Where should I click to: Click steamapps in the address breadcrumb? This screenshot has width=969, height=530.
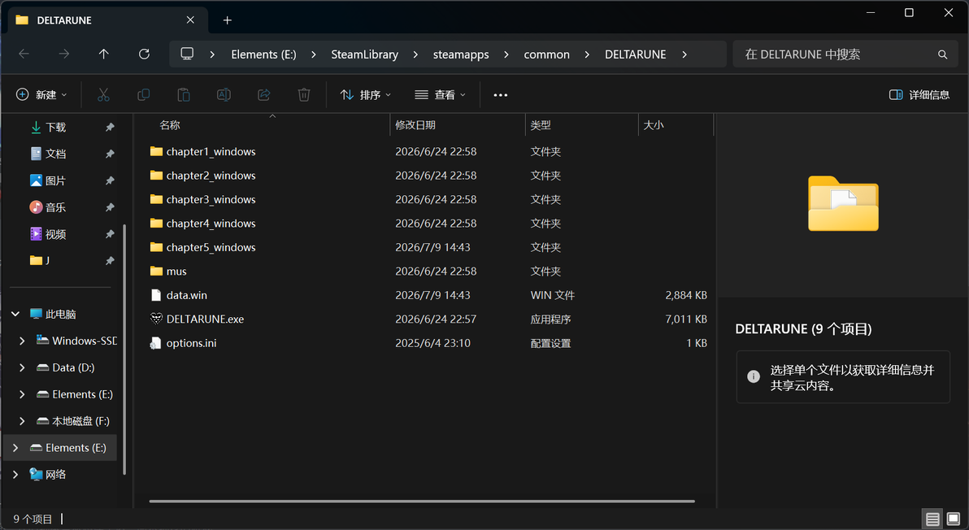pos(461,54)
